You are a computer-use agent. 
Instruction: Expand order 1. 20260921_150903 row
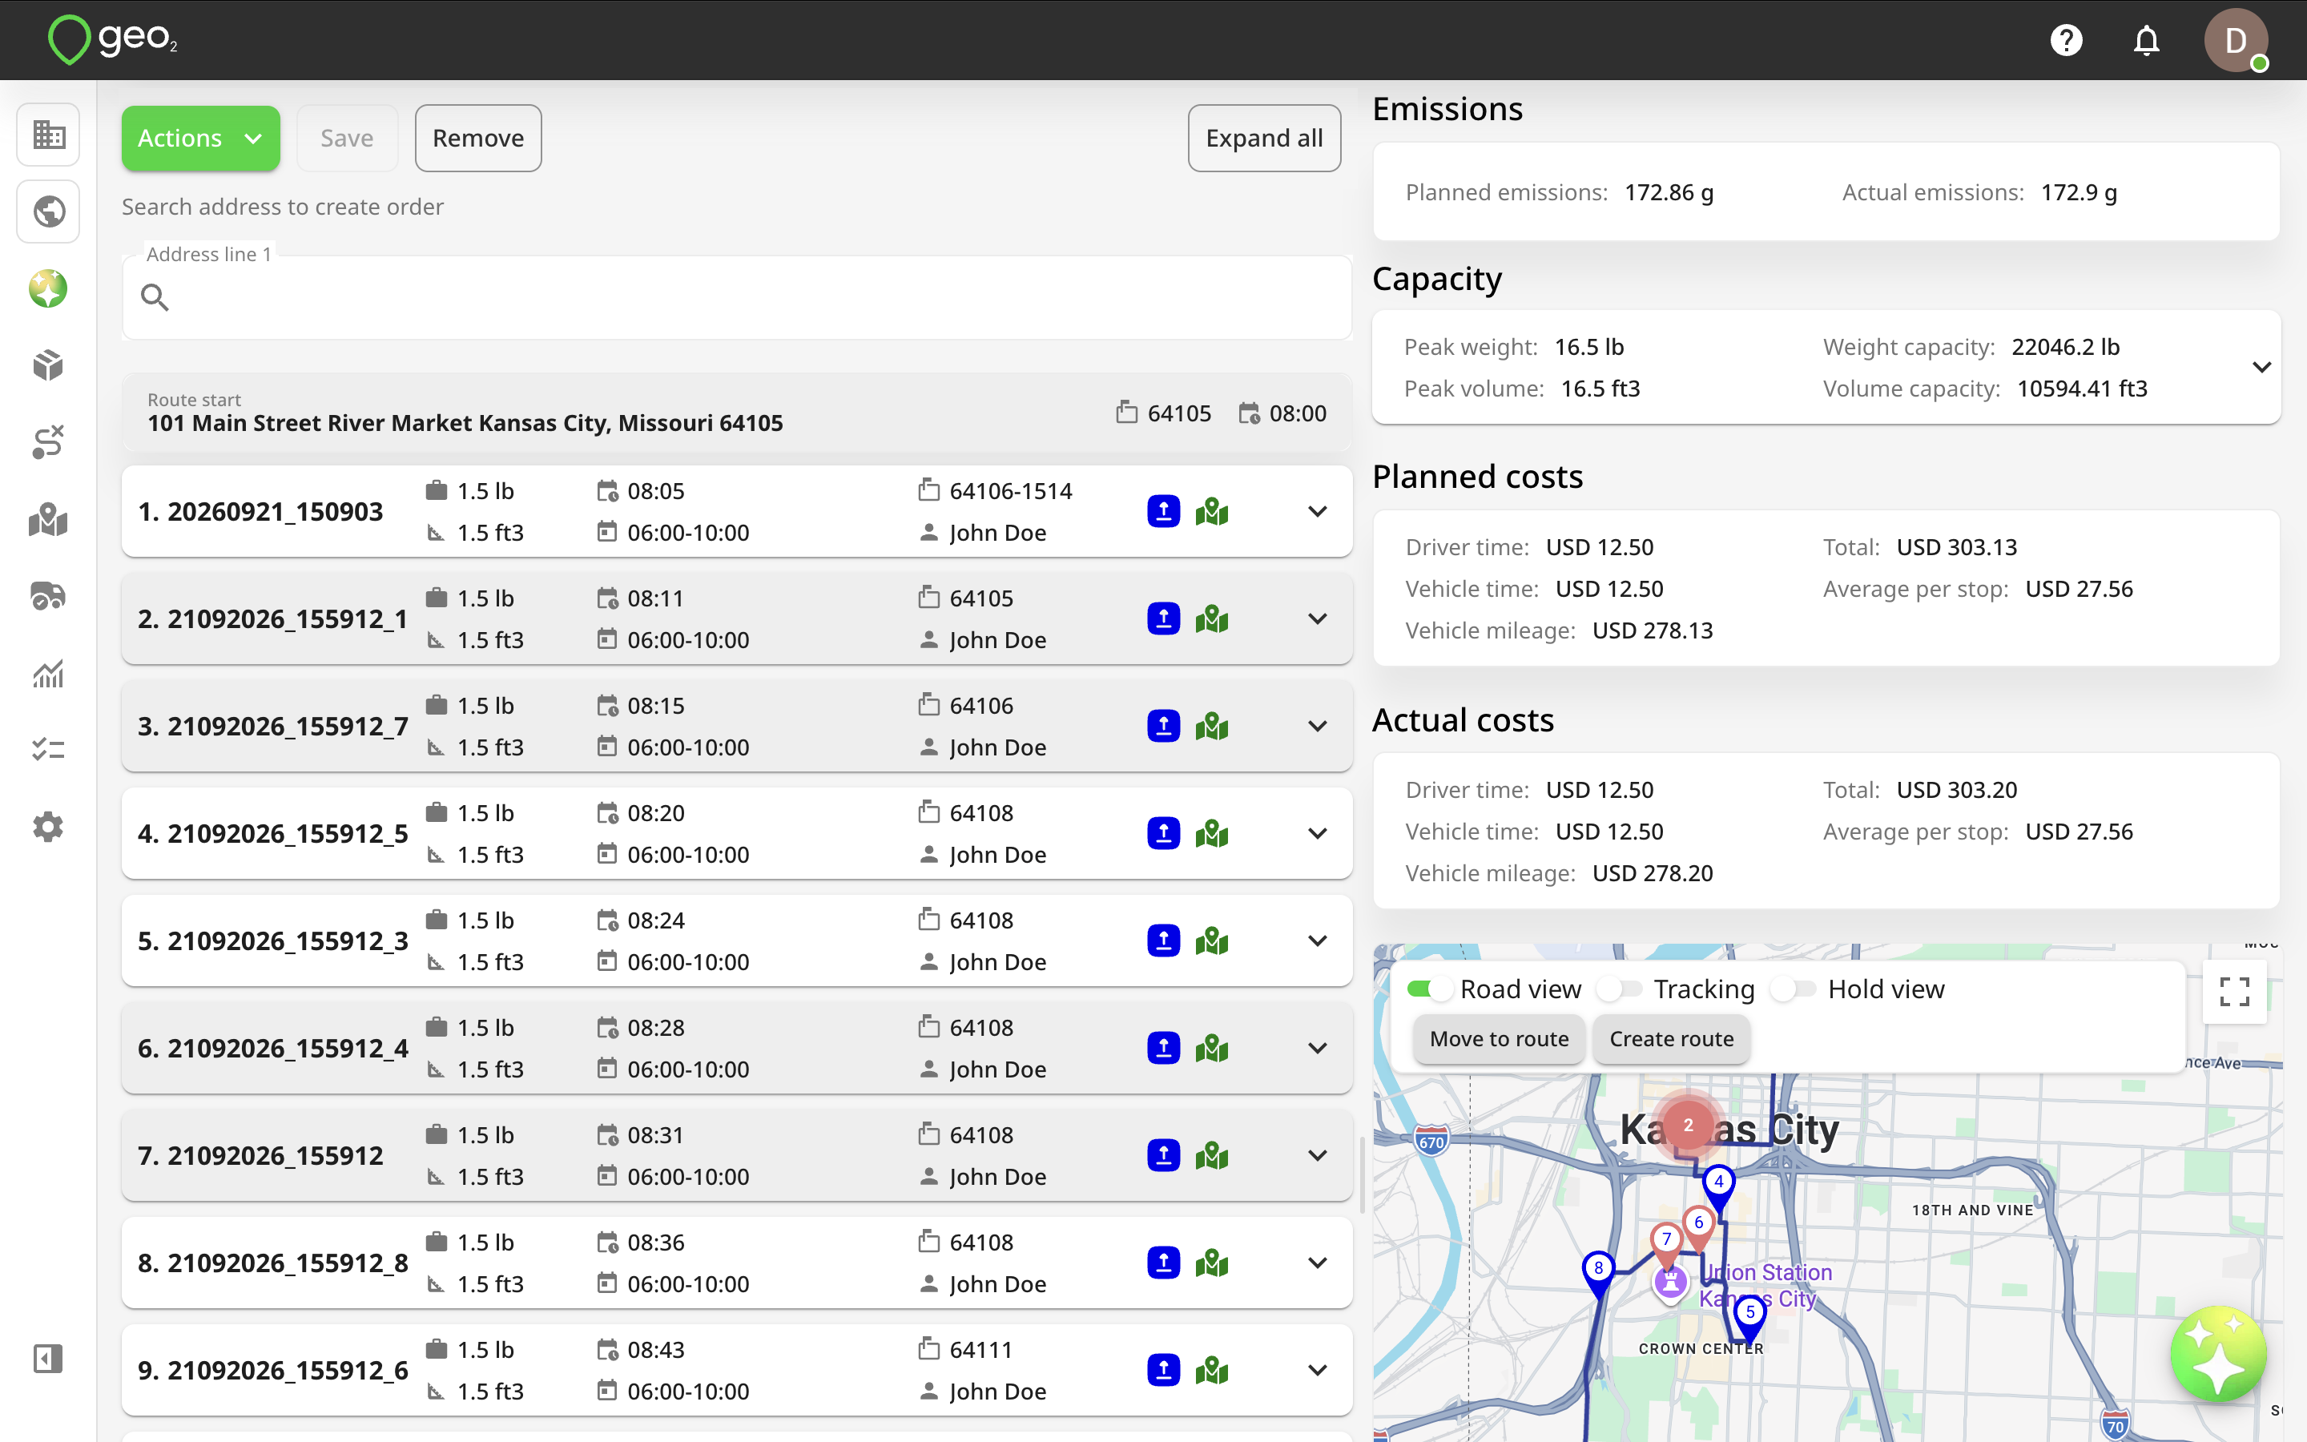[1318, 511]
